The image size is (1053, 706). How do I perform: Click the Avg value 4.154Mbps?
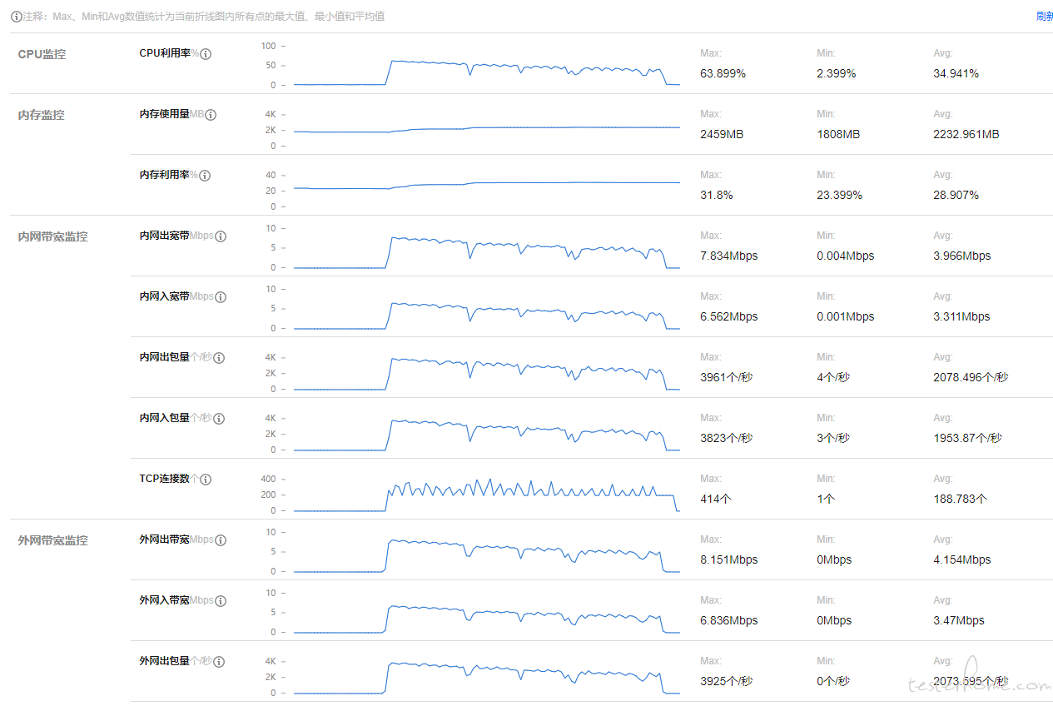click(x=962, y=559)
